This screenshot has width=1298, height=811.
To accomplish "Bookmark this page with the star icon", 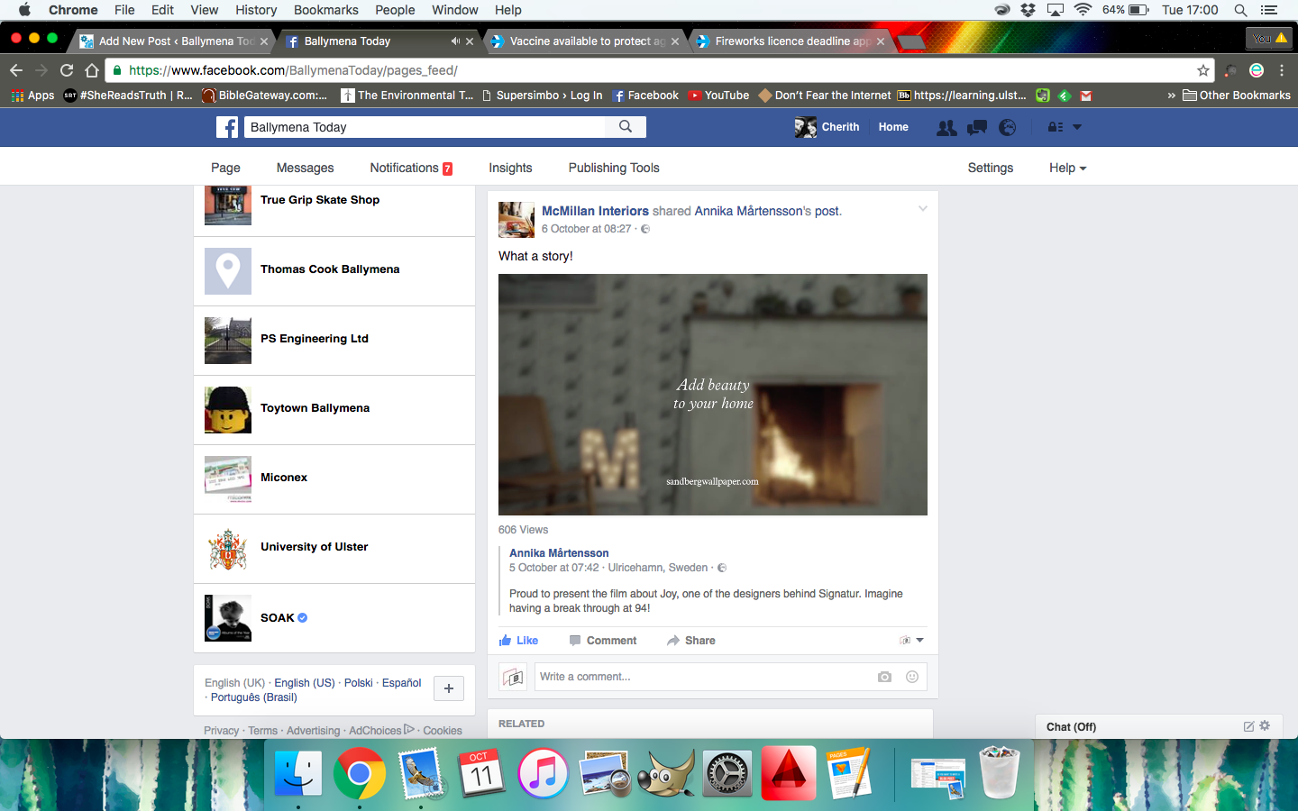I will coord(1202,70).
